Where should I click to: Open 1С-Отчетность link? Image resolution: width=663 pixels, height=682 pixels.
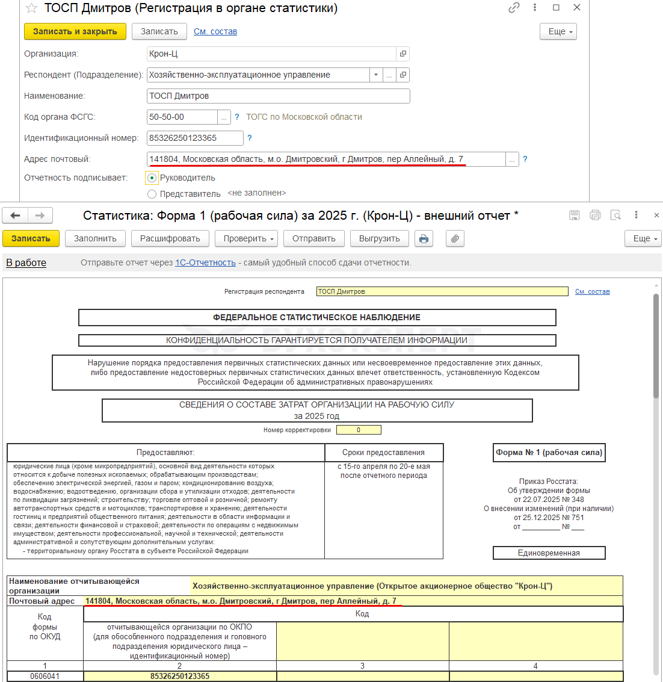pos(205,262)
